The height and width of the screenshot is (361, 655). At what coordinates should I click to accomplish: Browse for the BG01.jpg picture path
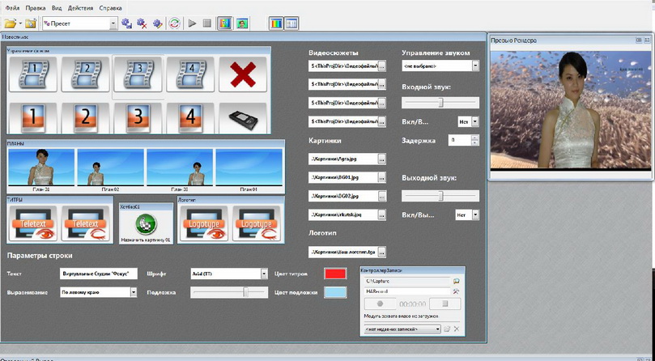[382, 177]
